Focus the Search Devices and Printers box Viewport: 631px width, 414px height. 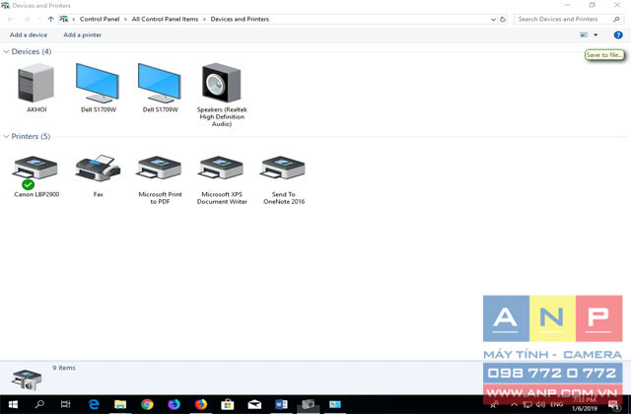coord(564,19)
